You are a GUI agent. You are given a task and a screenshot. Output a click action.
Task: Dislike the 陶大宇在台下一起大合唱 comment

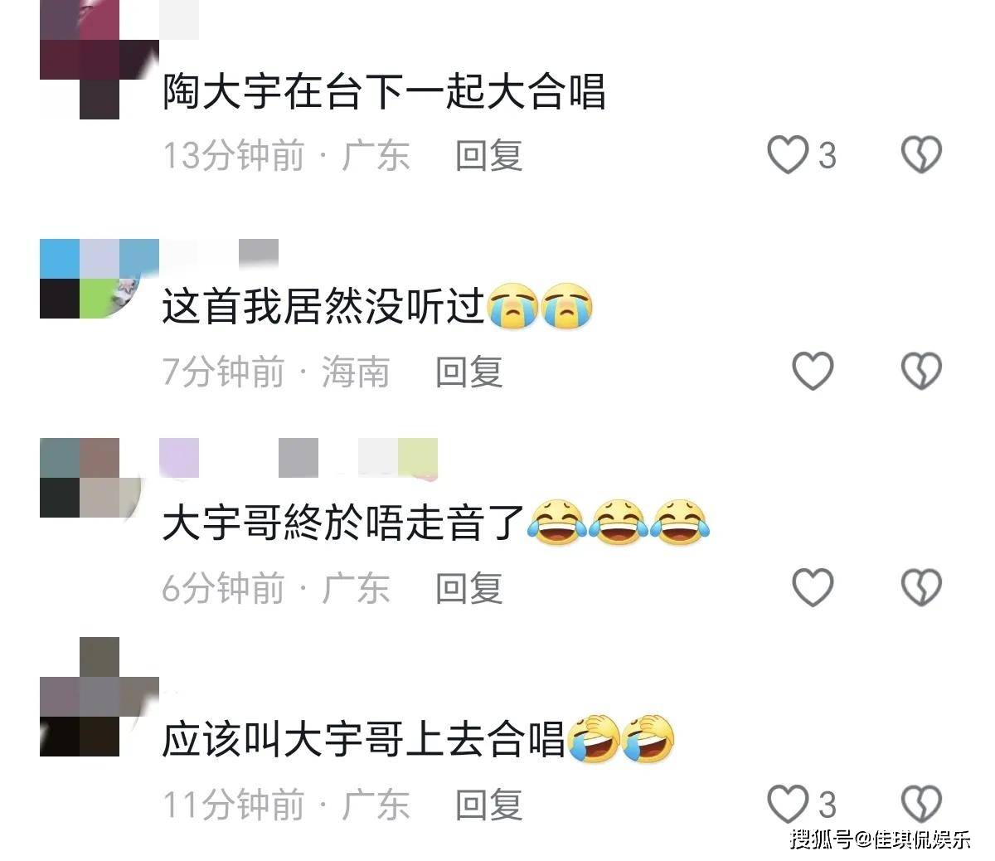point(921,155)
